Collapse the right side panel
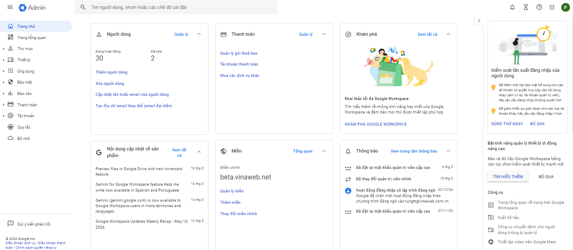This screenshot has width=573, height=250. [479, 21]
